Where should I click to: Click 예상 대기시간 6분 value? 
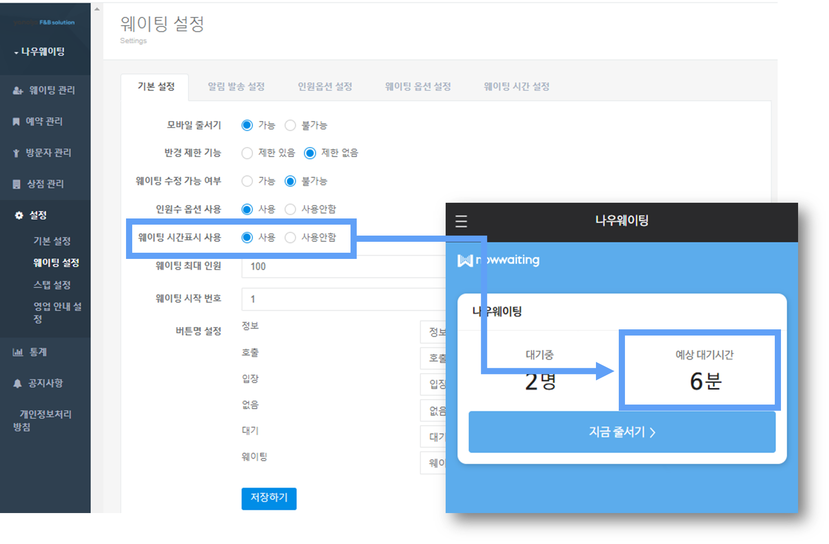pos(705,381)
